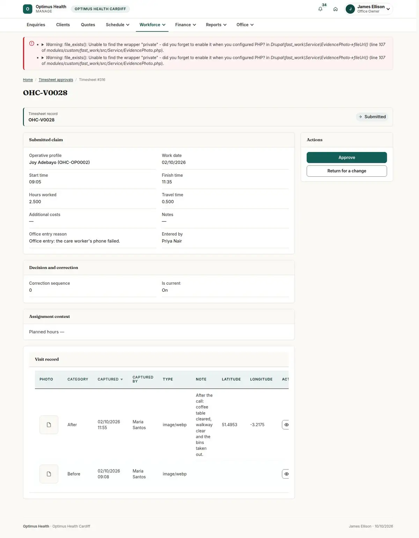Open the Enquiries menu item

pyautogui.click(x=36, y=25)
